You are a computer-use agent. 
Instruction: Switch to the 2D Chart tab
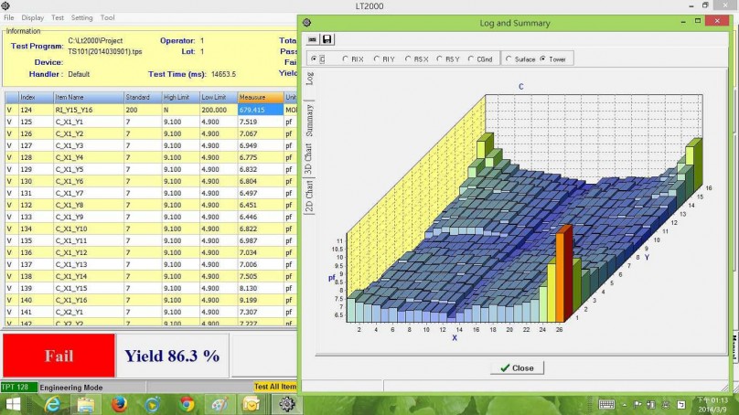tap(309, 196)
